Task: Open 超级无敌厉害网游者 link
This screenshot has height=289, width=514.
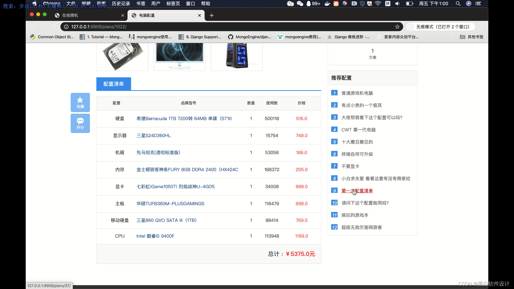Action: pyautogui.click(x=362, y=227)
